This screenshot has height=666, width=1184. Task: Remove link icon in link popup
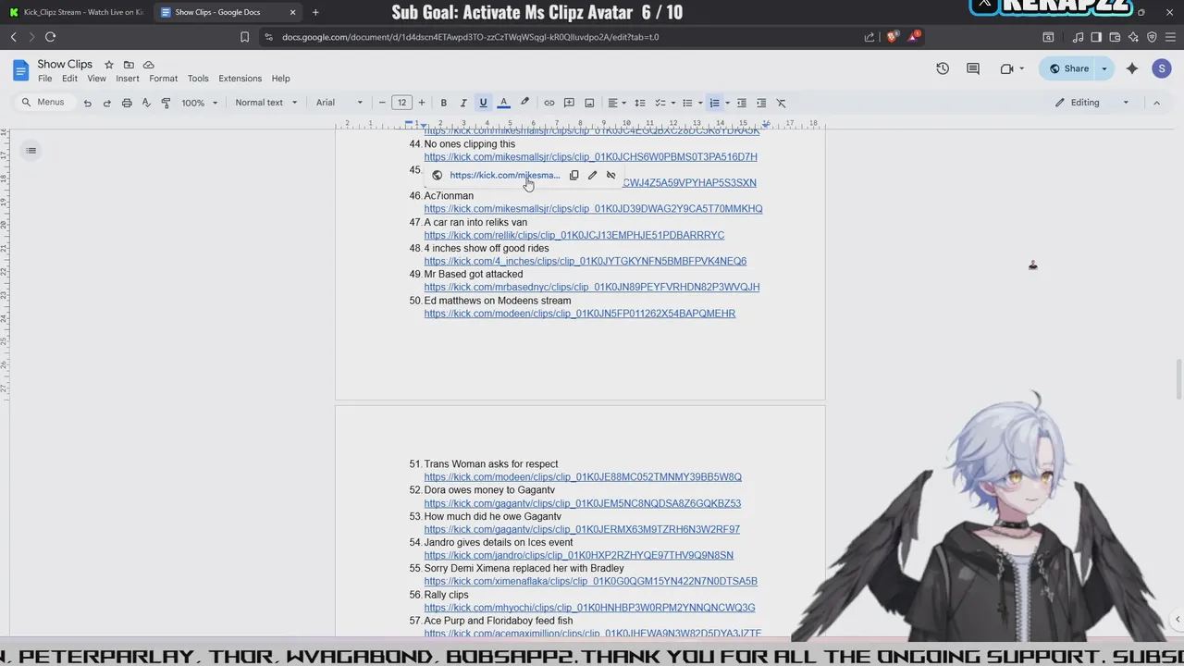(x=610, y=175)
